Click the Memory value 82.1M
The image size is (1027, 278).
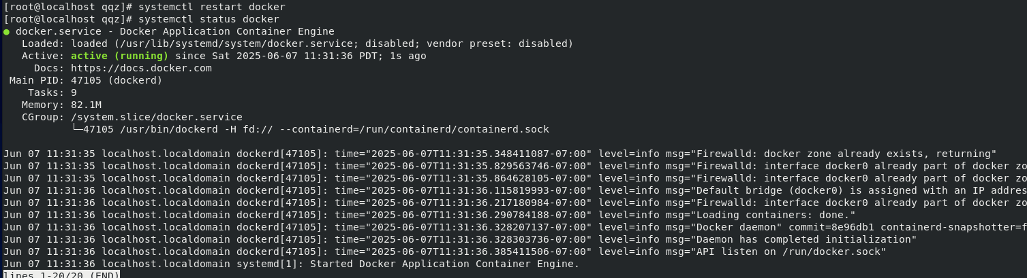coord(86,105)
